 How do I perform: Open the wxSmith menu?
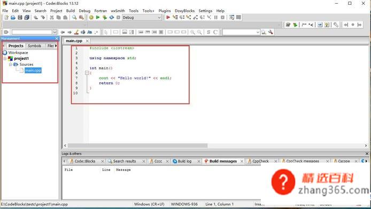tap(118, 11)
